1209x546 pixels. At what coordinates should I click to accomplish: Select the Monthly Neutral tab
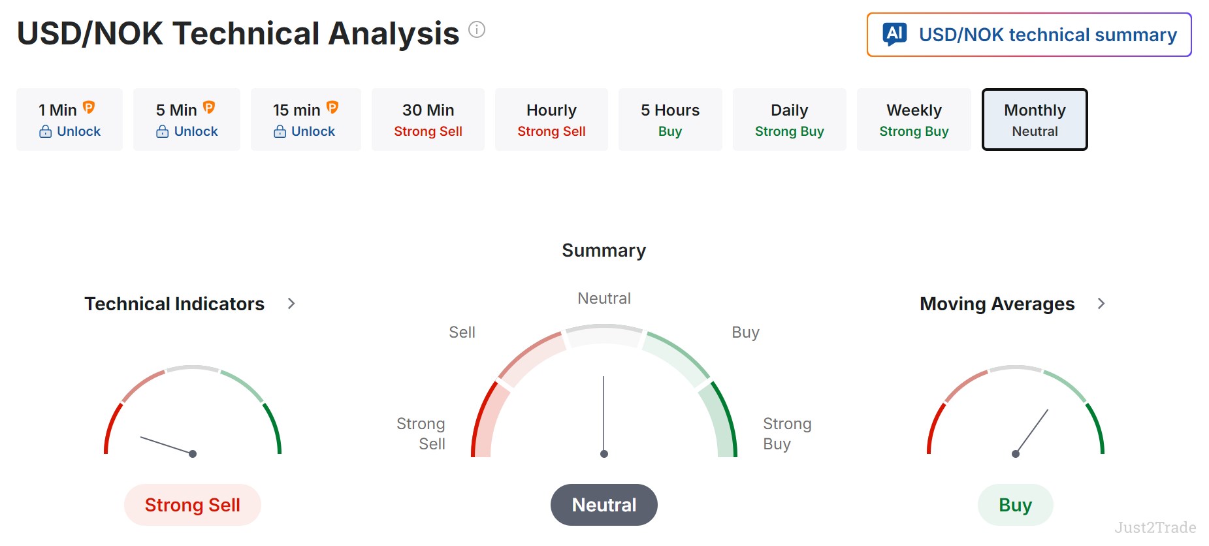[x=1035, y=120]
